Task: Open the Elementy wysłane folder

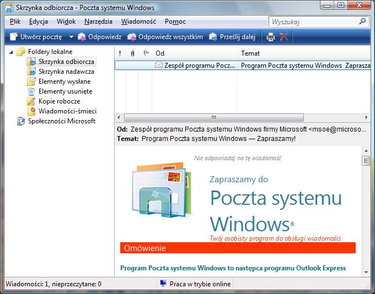Action: pos(64,81)
